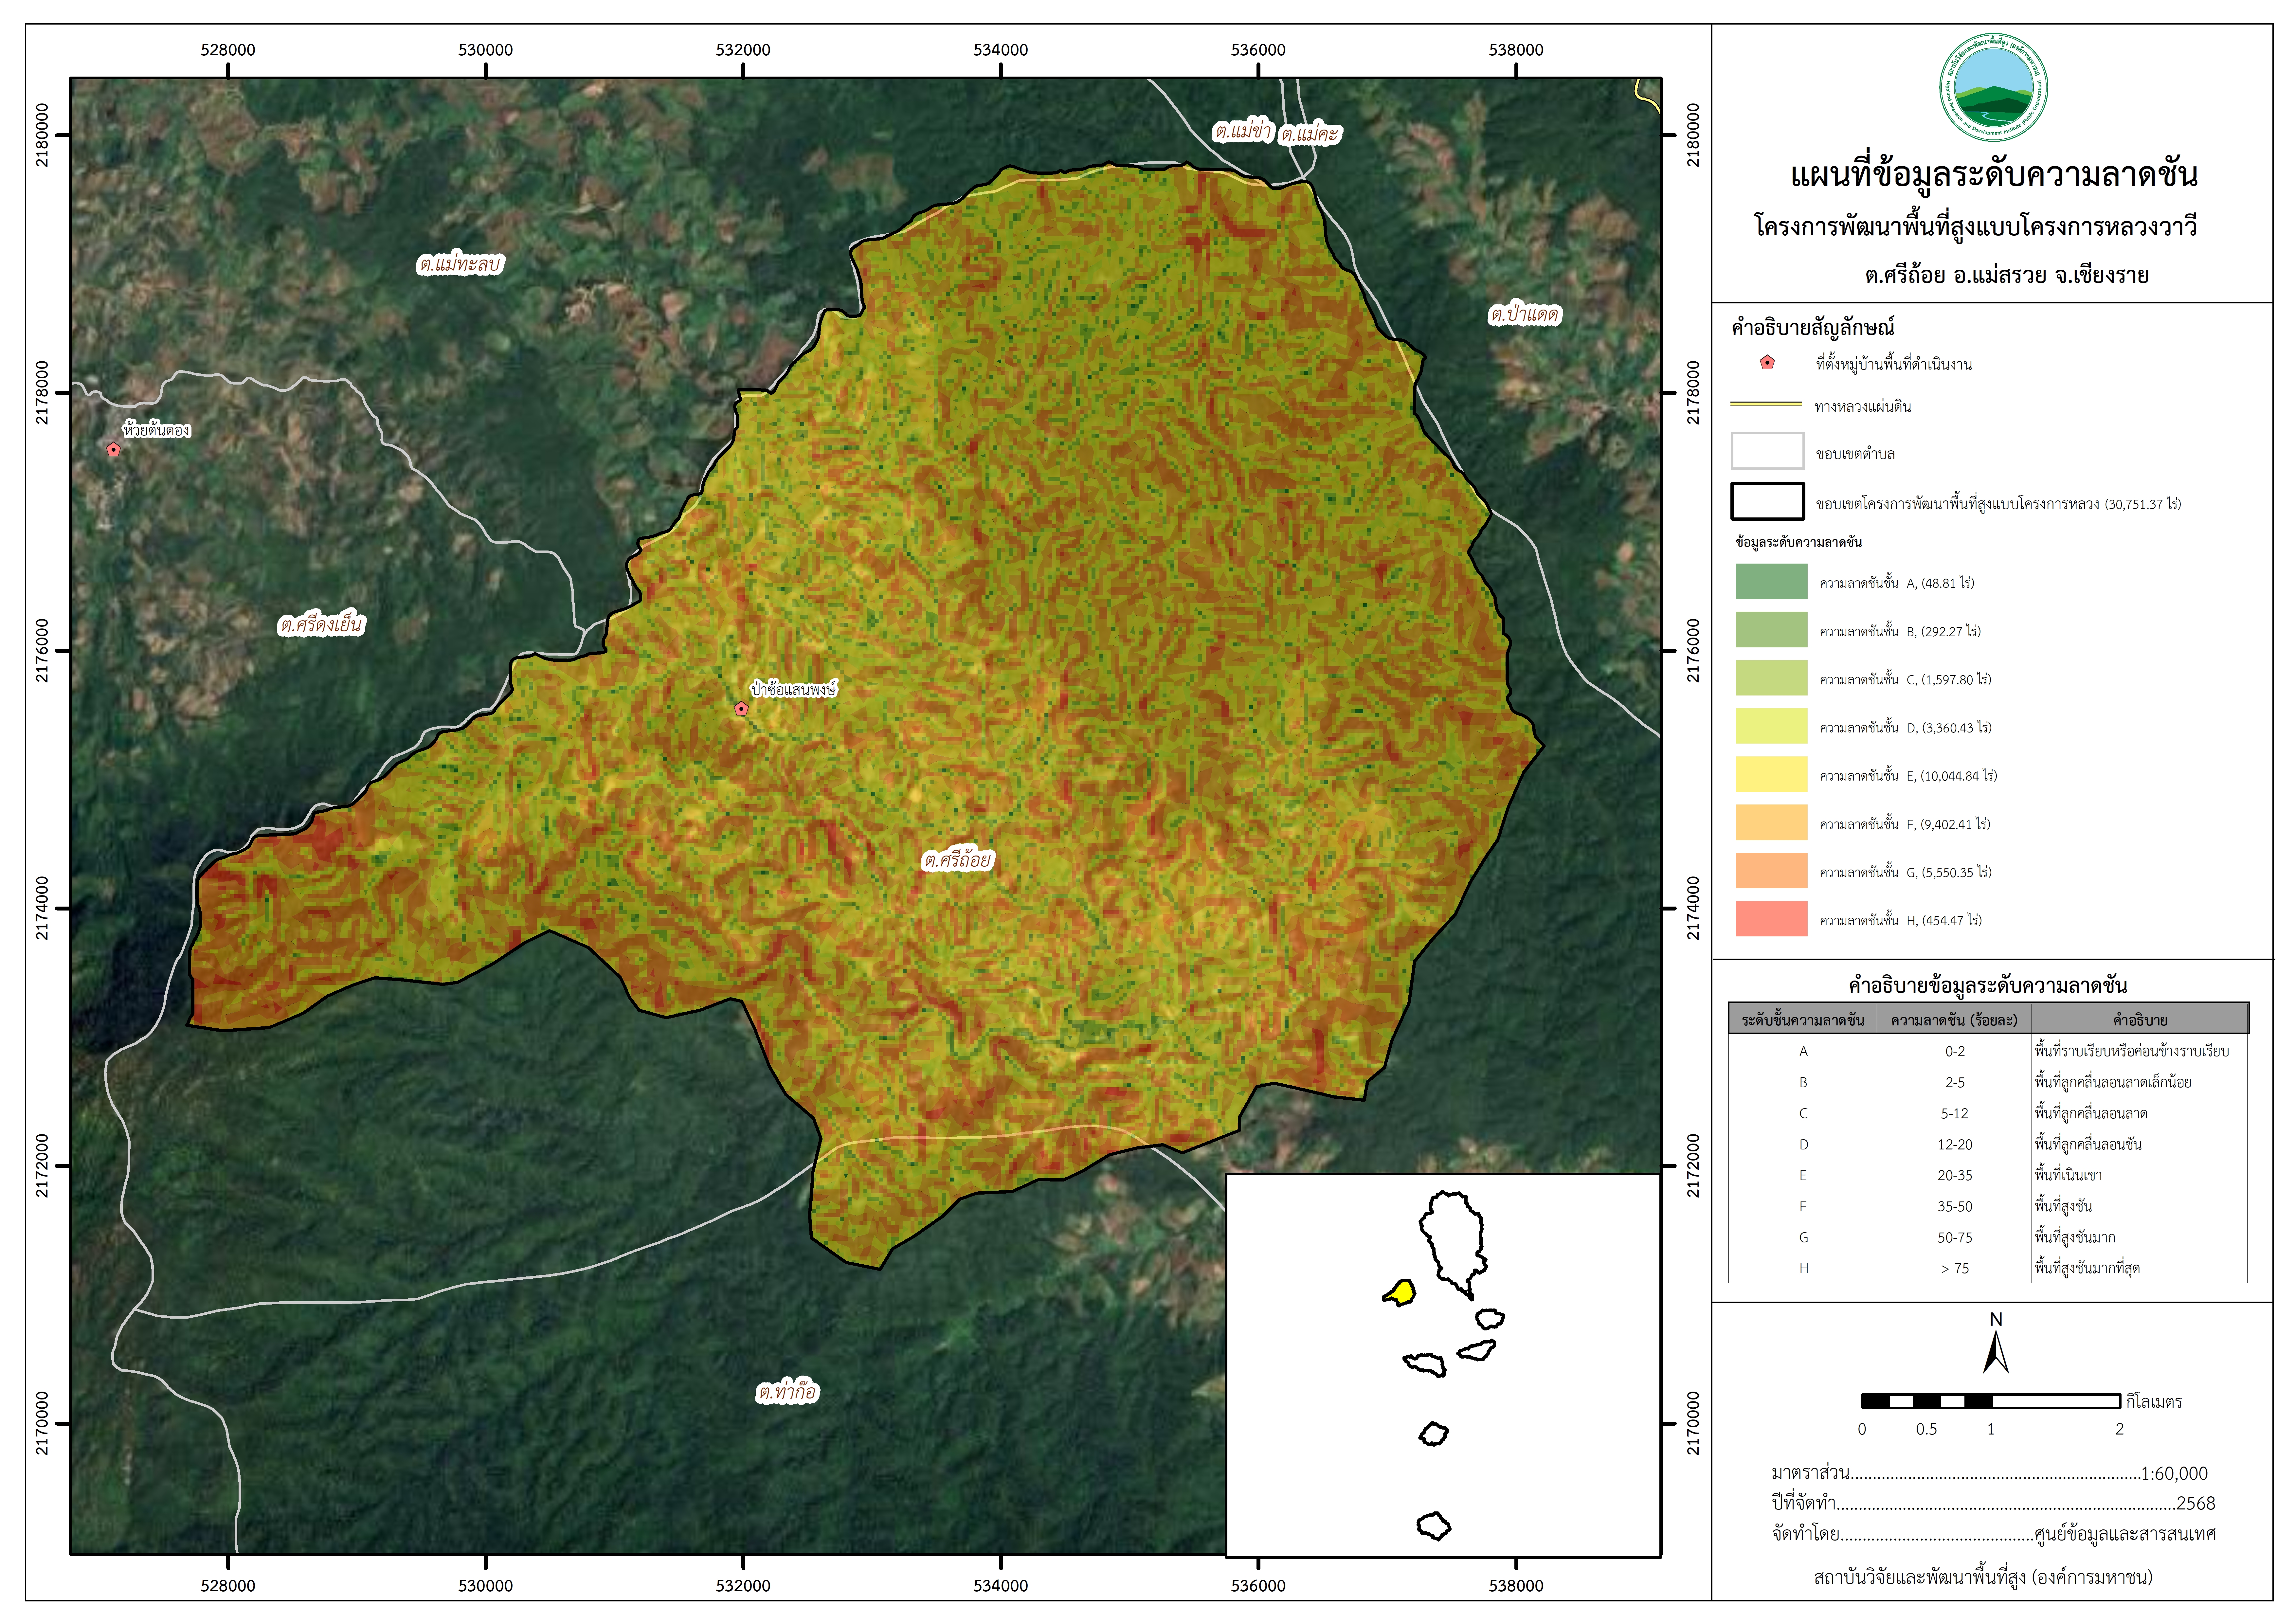
Task: Click the description พื้นที่เนินเขา in the table
Action: 2068,1175
